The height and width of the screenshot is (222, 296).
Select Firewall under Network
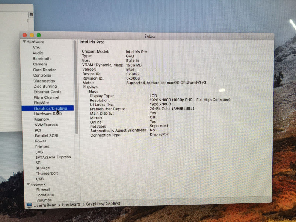coord(43,189)
